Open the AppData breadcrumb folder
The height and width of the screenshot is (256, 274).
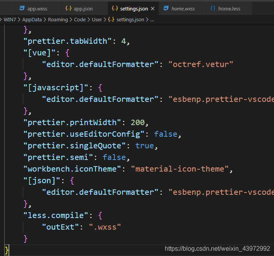coord(32,20)
